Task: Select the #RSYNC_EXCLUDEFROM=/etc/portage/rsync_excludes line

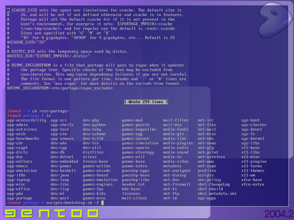Action: 60,88
